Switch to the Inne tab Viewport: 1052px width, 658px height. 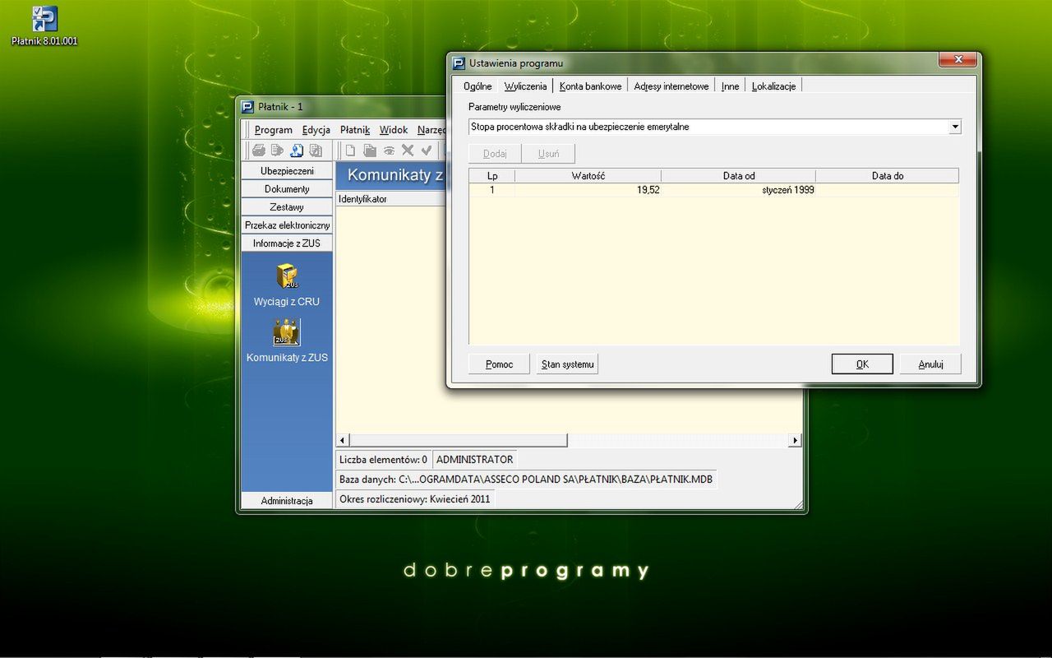730,86
